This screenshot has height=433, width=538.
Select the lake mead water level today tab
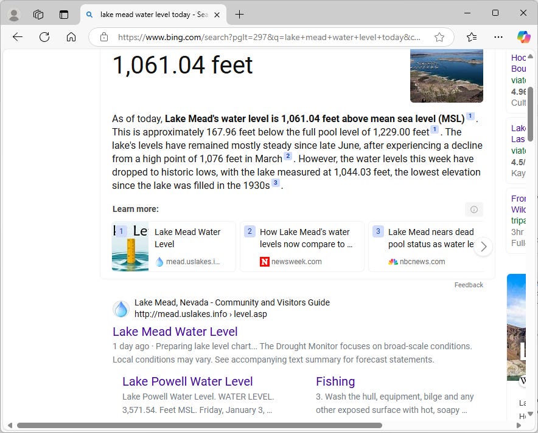[x=153, y=15]
